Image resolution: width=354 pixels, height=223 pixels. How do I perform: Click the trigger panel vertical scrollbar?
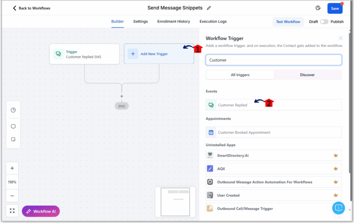click(x=350, y=103)
